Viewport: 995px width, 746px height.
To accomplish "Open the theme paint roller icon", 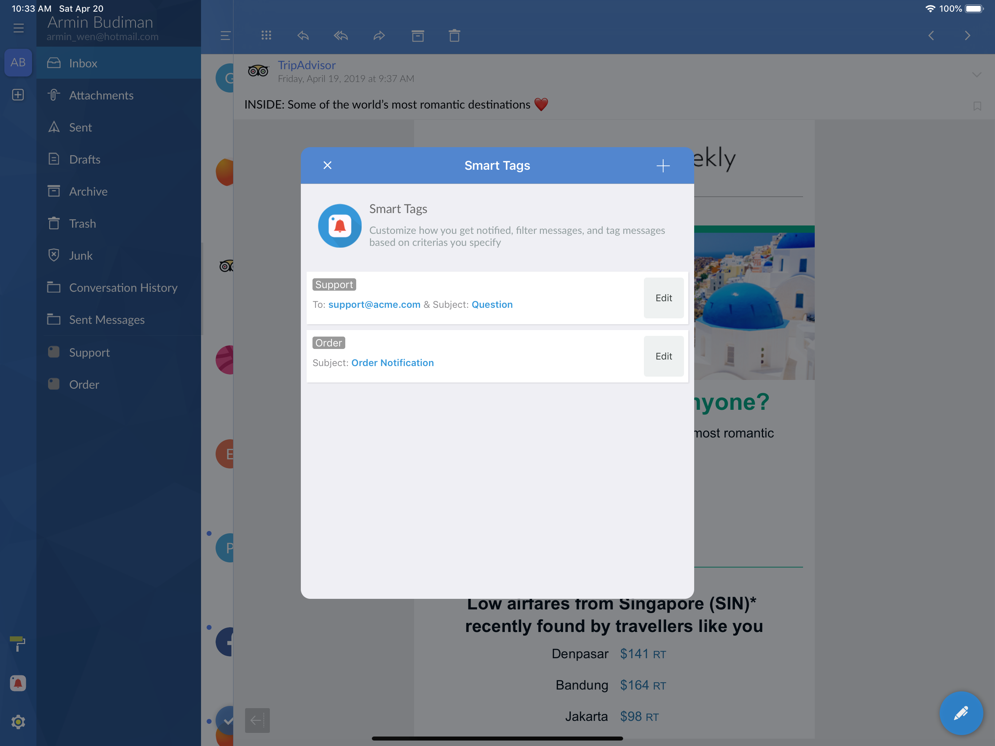I will pos(18,643).
